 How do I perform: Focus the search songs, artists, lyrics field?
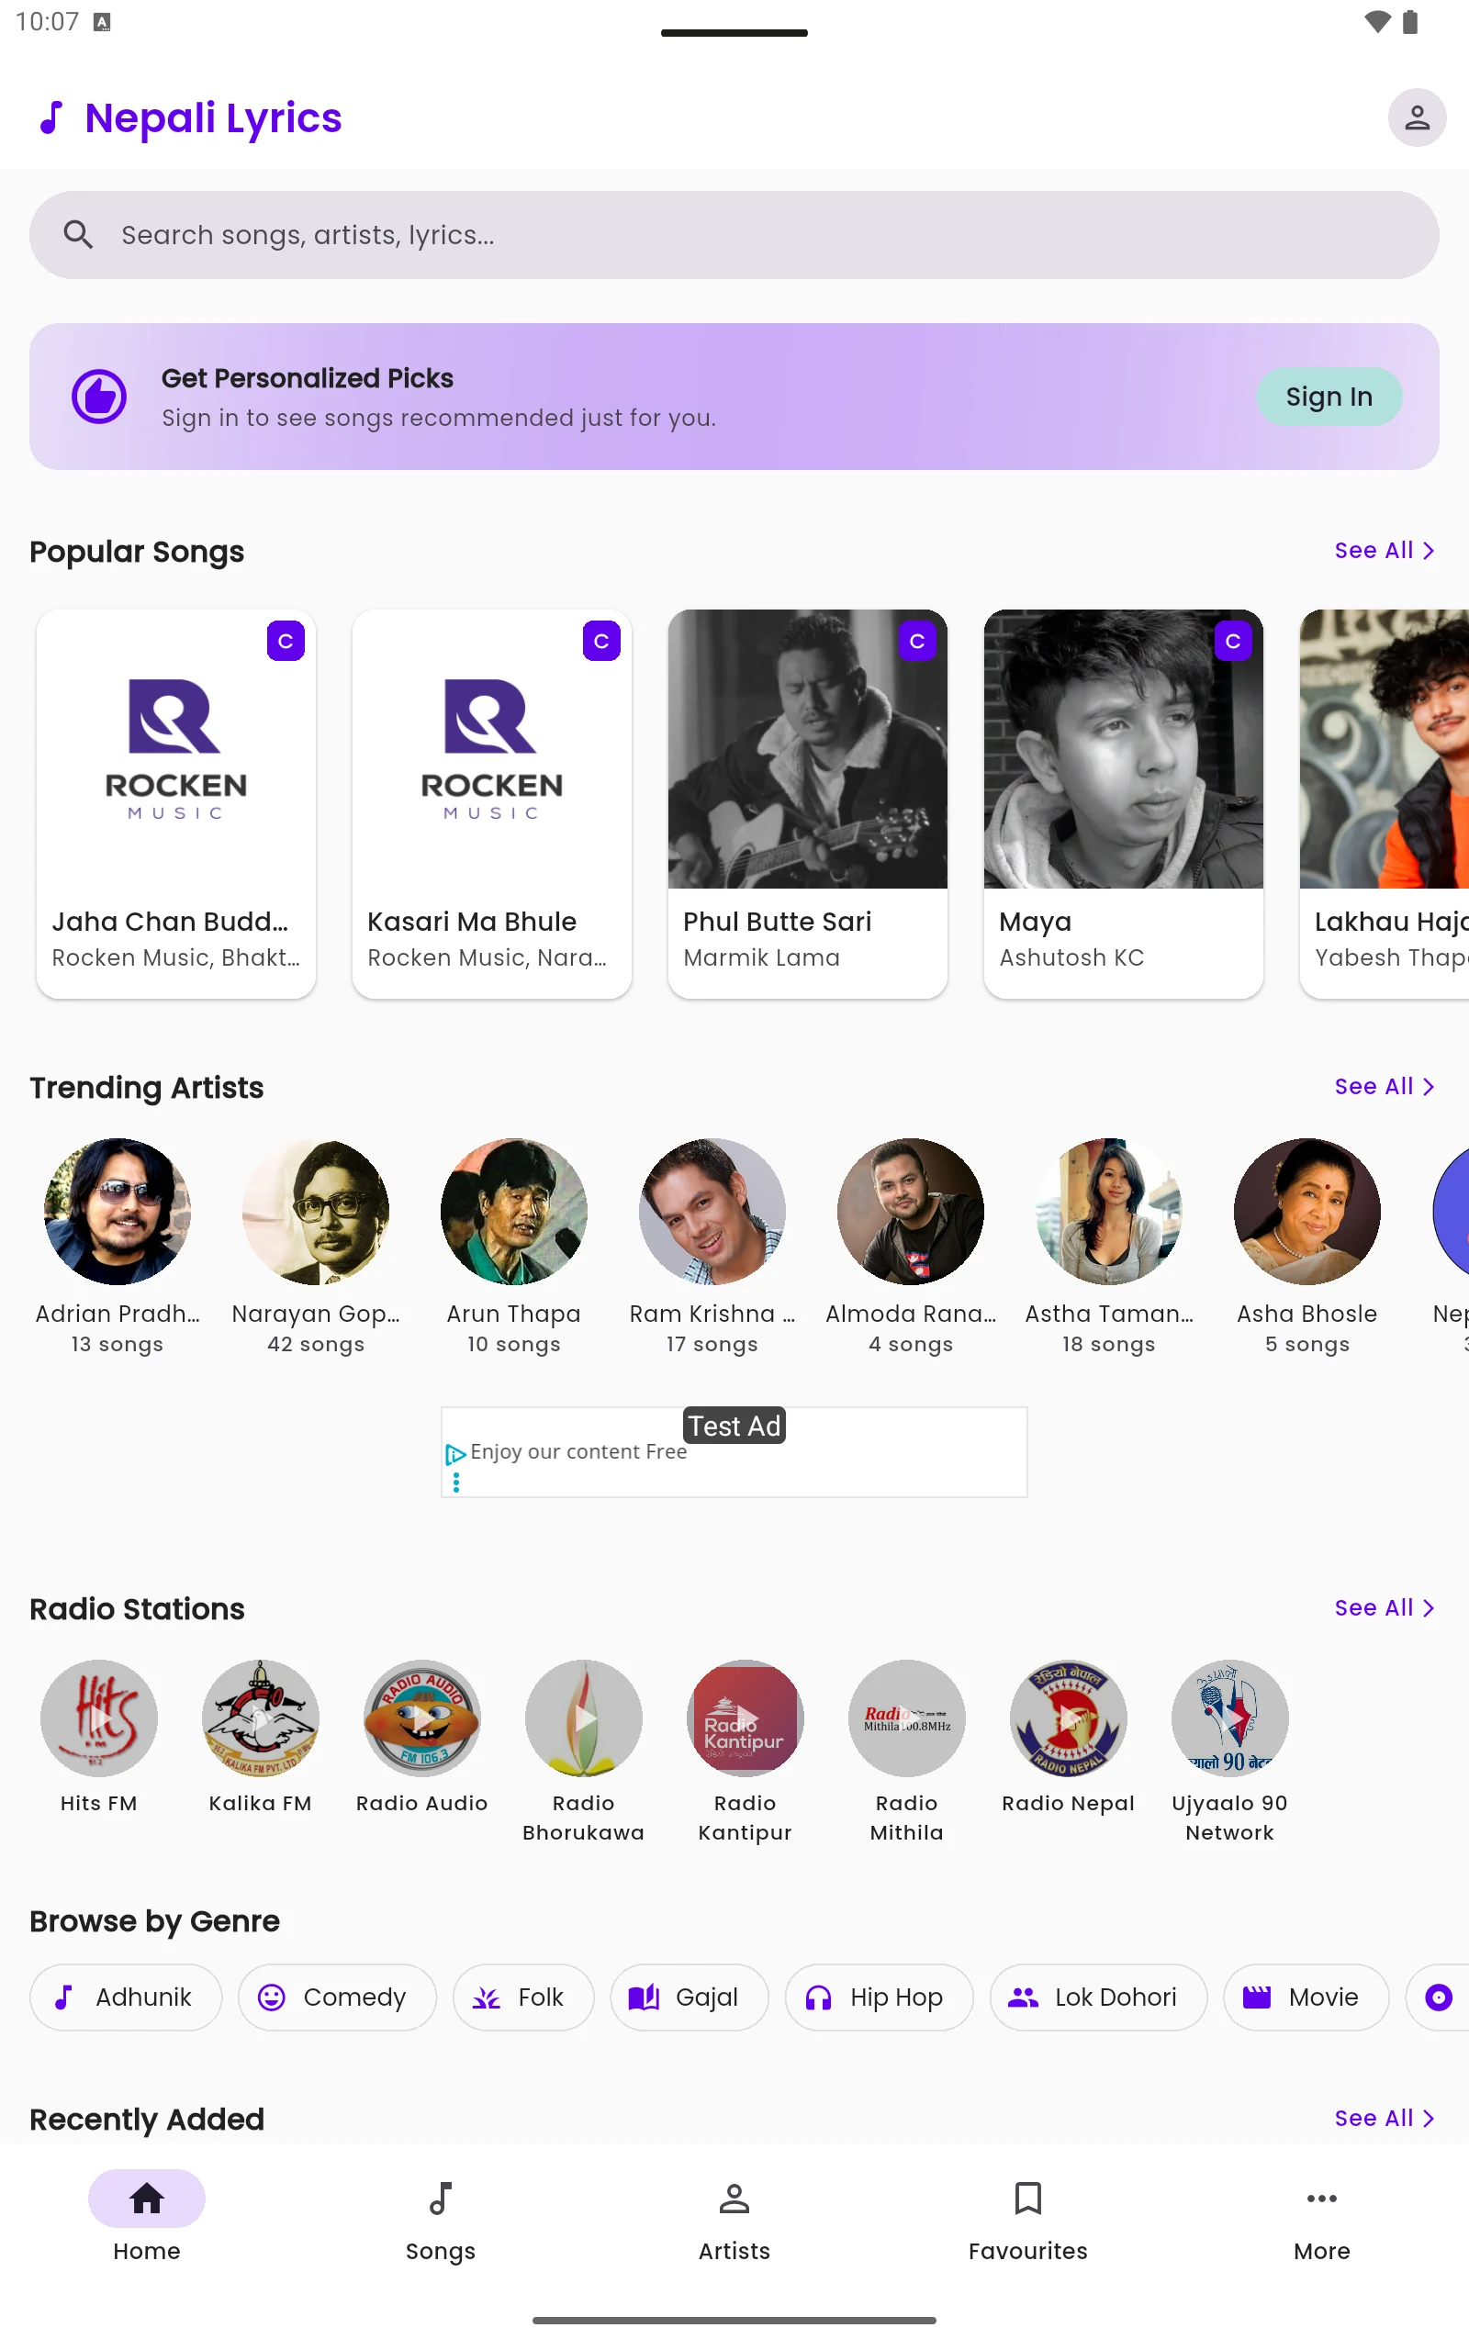tap(734, 235)
